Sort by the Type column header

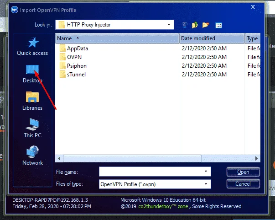click(x=253, y=38)
